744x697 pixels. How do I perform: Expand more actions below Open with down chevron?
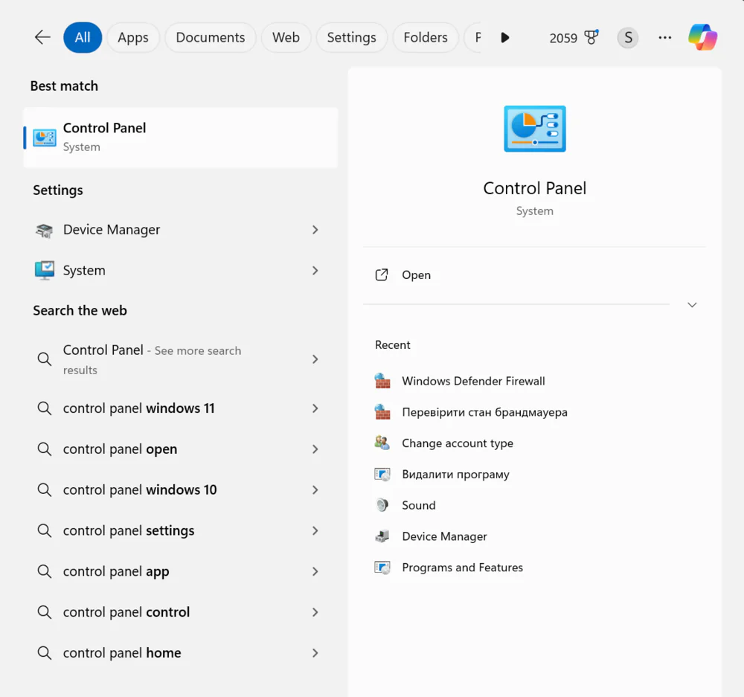pyautogui.click(x=692, y=304)
